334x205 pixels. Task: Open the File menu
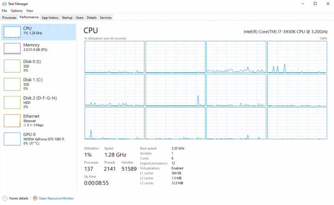[x=5, y=10]
